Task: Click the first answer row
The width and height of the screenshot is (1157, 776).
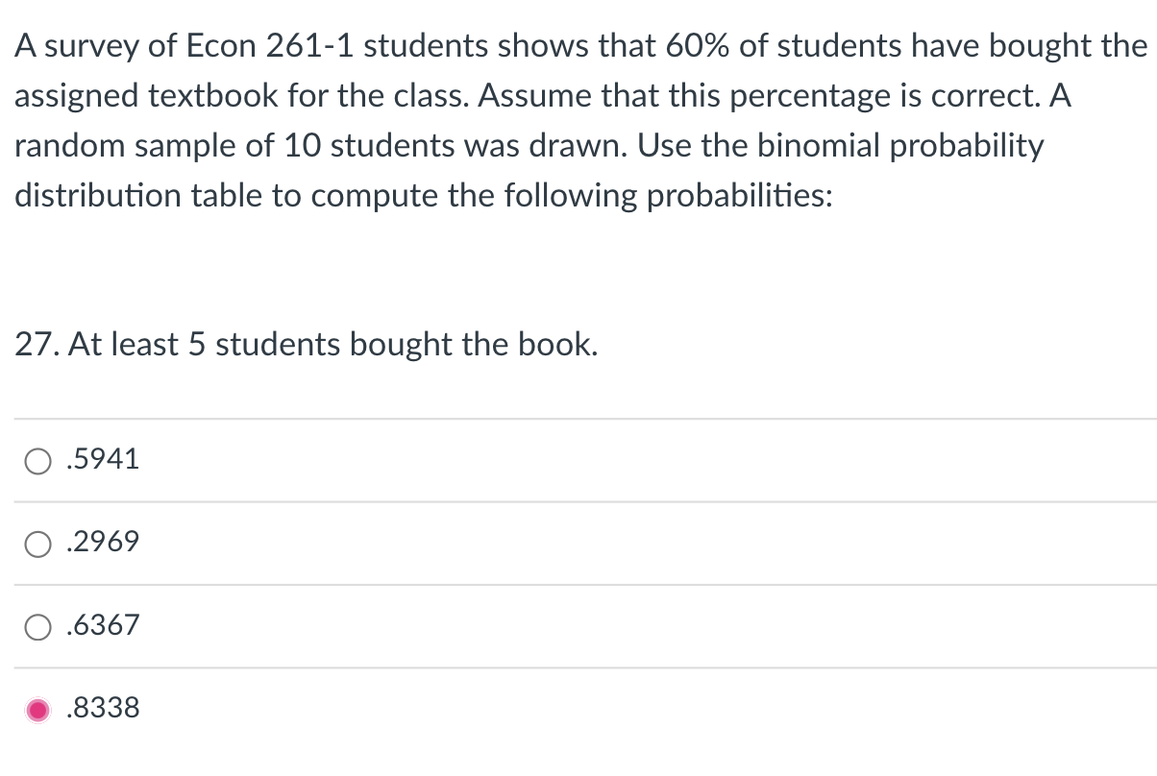Action: pyautogui.click(x=288, y=460)
